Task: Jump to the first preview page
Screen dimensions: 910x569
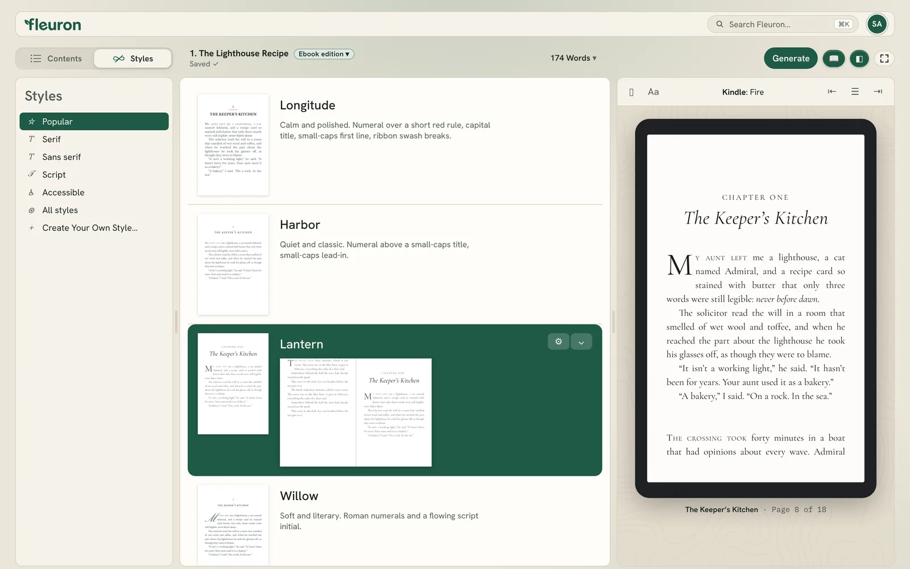Action: point(832,92)
